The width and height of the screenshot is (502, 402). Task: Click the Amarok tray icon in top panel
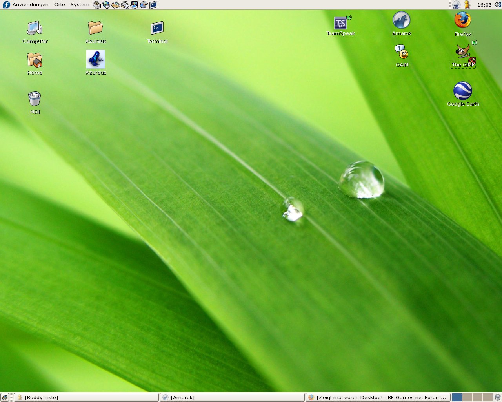[457, 5]
